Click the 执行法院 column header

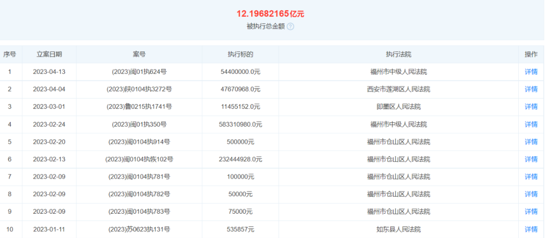click(x=398, y=54)
